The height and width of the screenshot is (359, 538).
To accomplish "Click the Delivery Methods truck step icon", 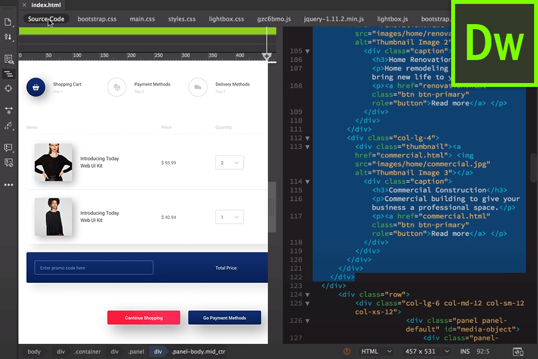I will pyautogui.click(x=198, y=88).
